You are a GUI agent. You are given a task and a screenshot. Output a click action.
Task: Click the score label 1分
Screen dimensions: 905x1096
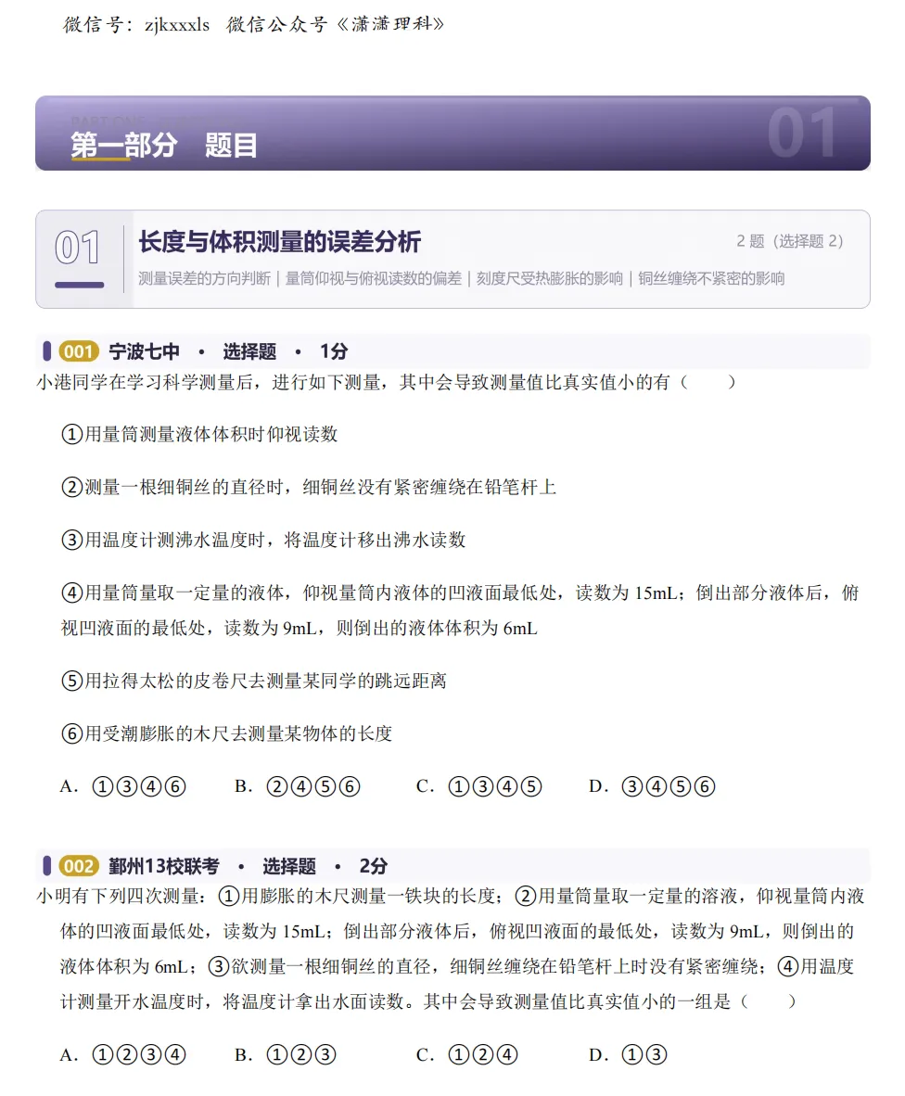click(x=333, y=351)
